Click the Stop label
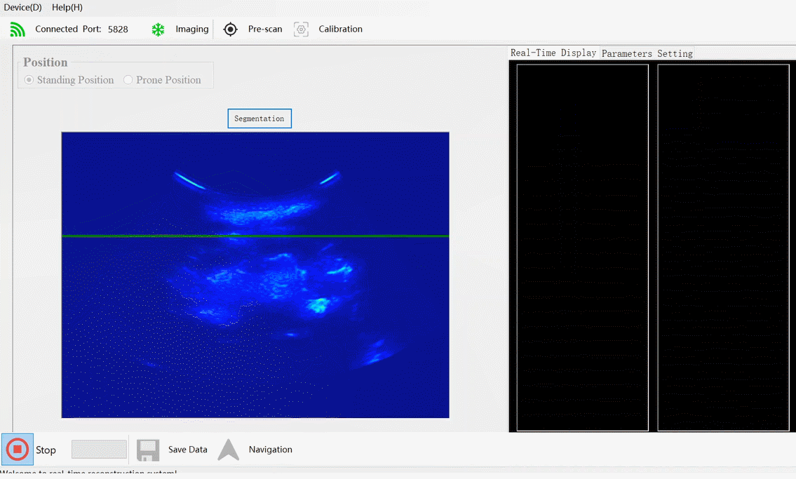 pos(46,450)
